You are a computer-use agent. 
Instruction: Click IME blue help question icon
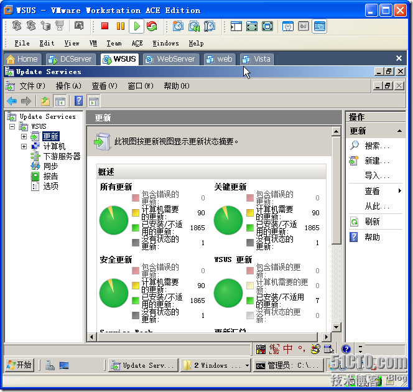click(x=346, y=349)
